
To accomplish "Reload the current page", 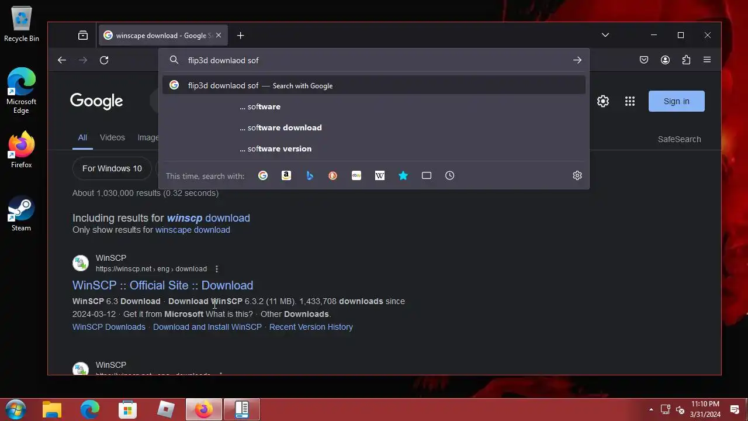I will click(104, 60).
